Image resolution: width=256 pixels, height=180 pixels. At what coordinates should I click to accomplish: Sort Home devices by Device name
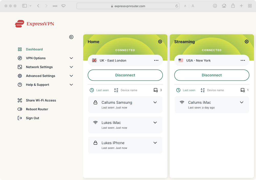(x=126, y=90)
